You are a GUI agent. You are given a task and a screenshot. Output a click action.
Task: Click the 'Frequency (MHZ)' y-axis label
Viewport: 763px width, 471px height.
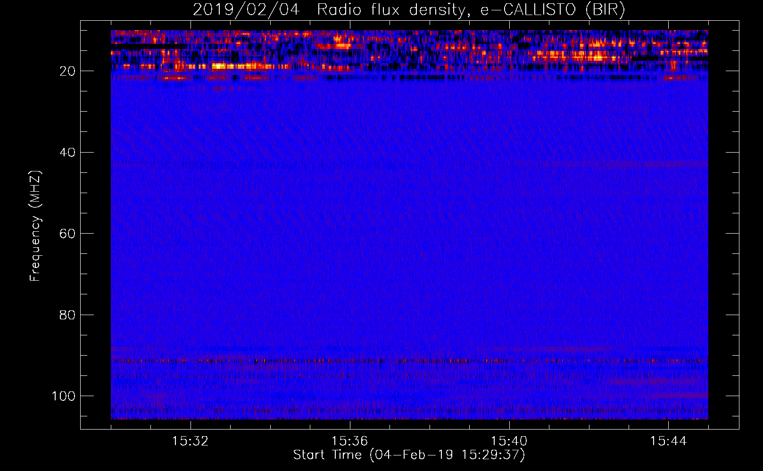pos(36,226)
